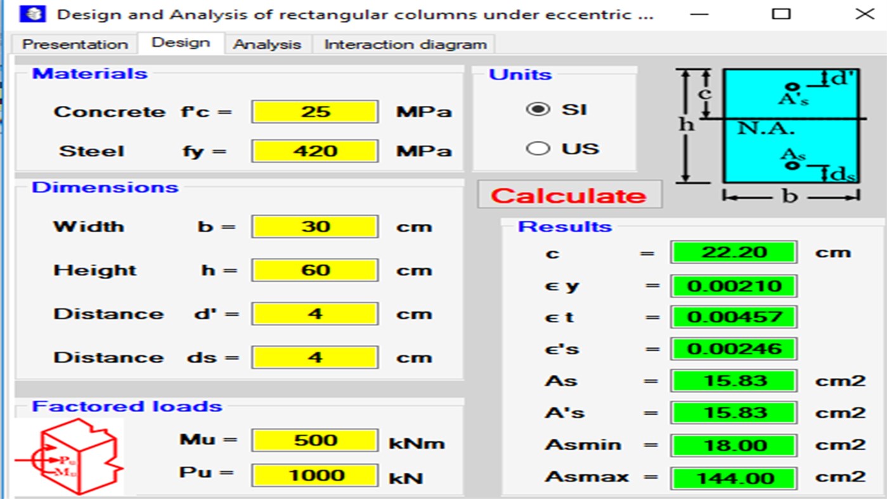Switch to the Presentation tab
This screenshot has height=499, width=887.
coord(74,44)
